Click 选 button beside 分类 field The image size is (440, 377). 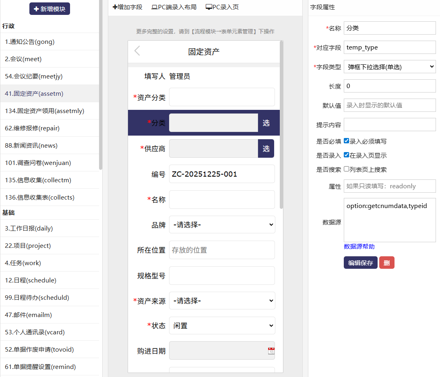click(x=266, y=123)
